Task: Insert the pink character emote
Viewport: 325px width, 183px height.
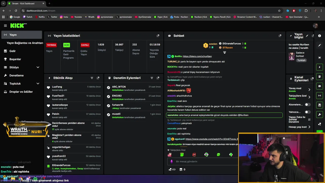Action: [x=170, y=155]
